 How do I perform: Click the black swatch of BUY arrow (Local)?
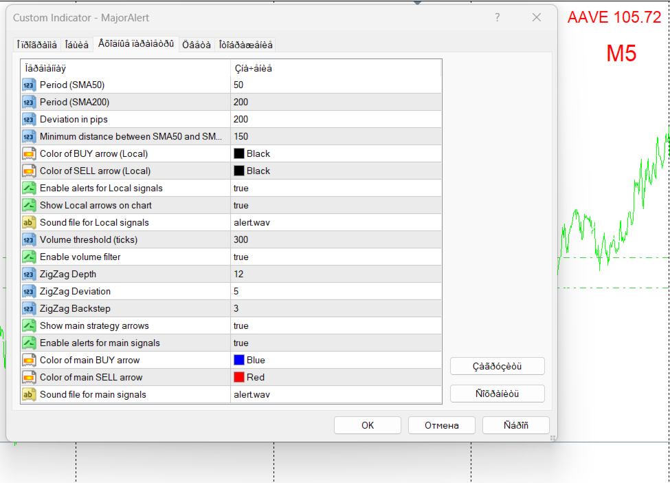tap(239, 153)
